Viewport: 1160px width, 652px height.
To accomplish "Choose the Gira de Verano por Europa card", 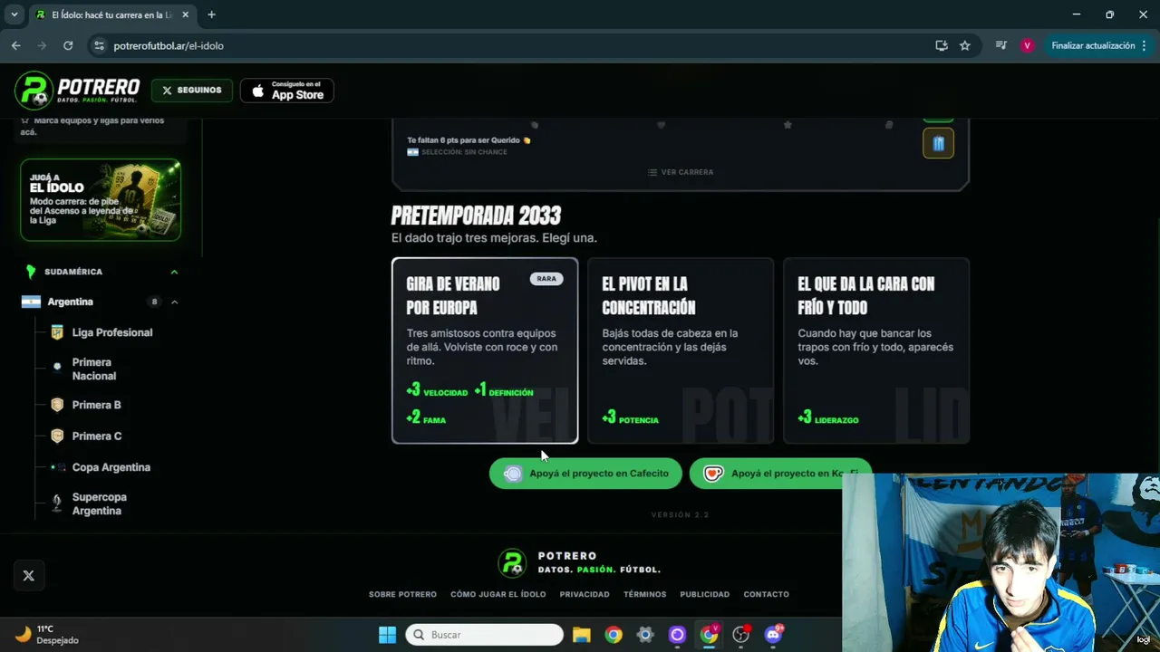I will 485,351.
